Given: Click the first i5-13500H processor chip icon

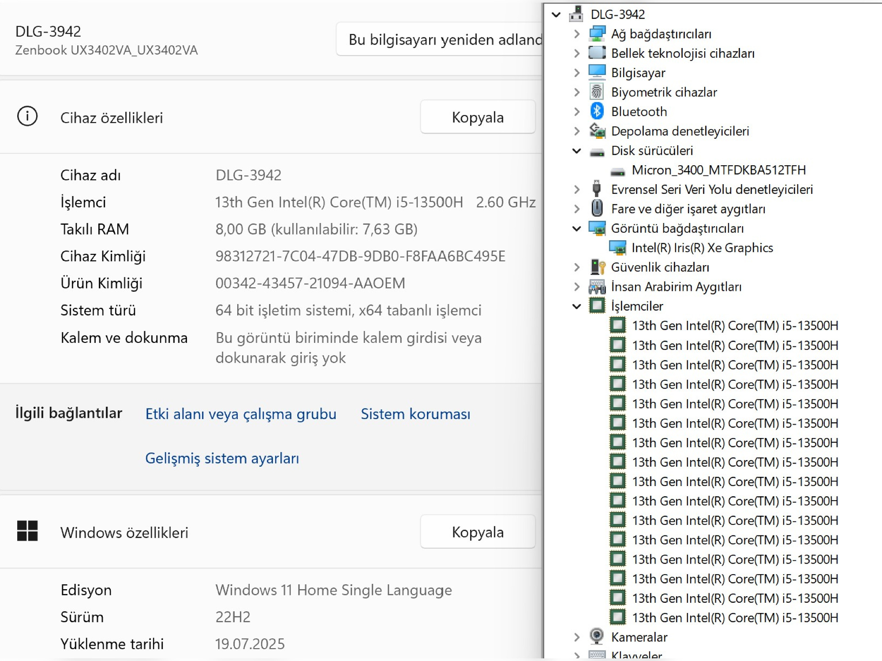Looking at the screenshot, I should pyautogui.click(x=617, y=325).
